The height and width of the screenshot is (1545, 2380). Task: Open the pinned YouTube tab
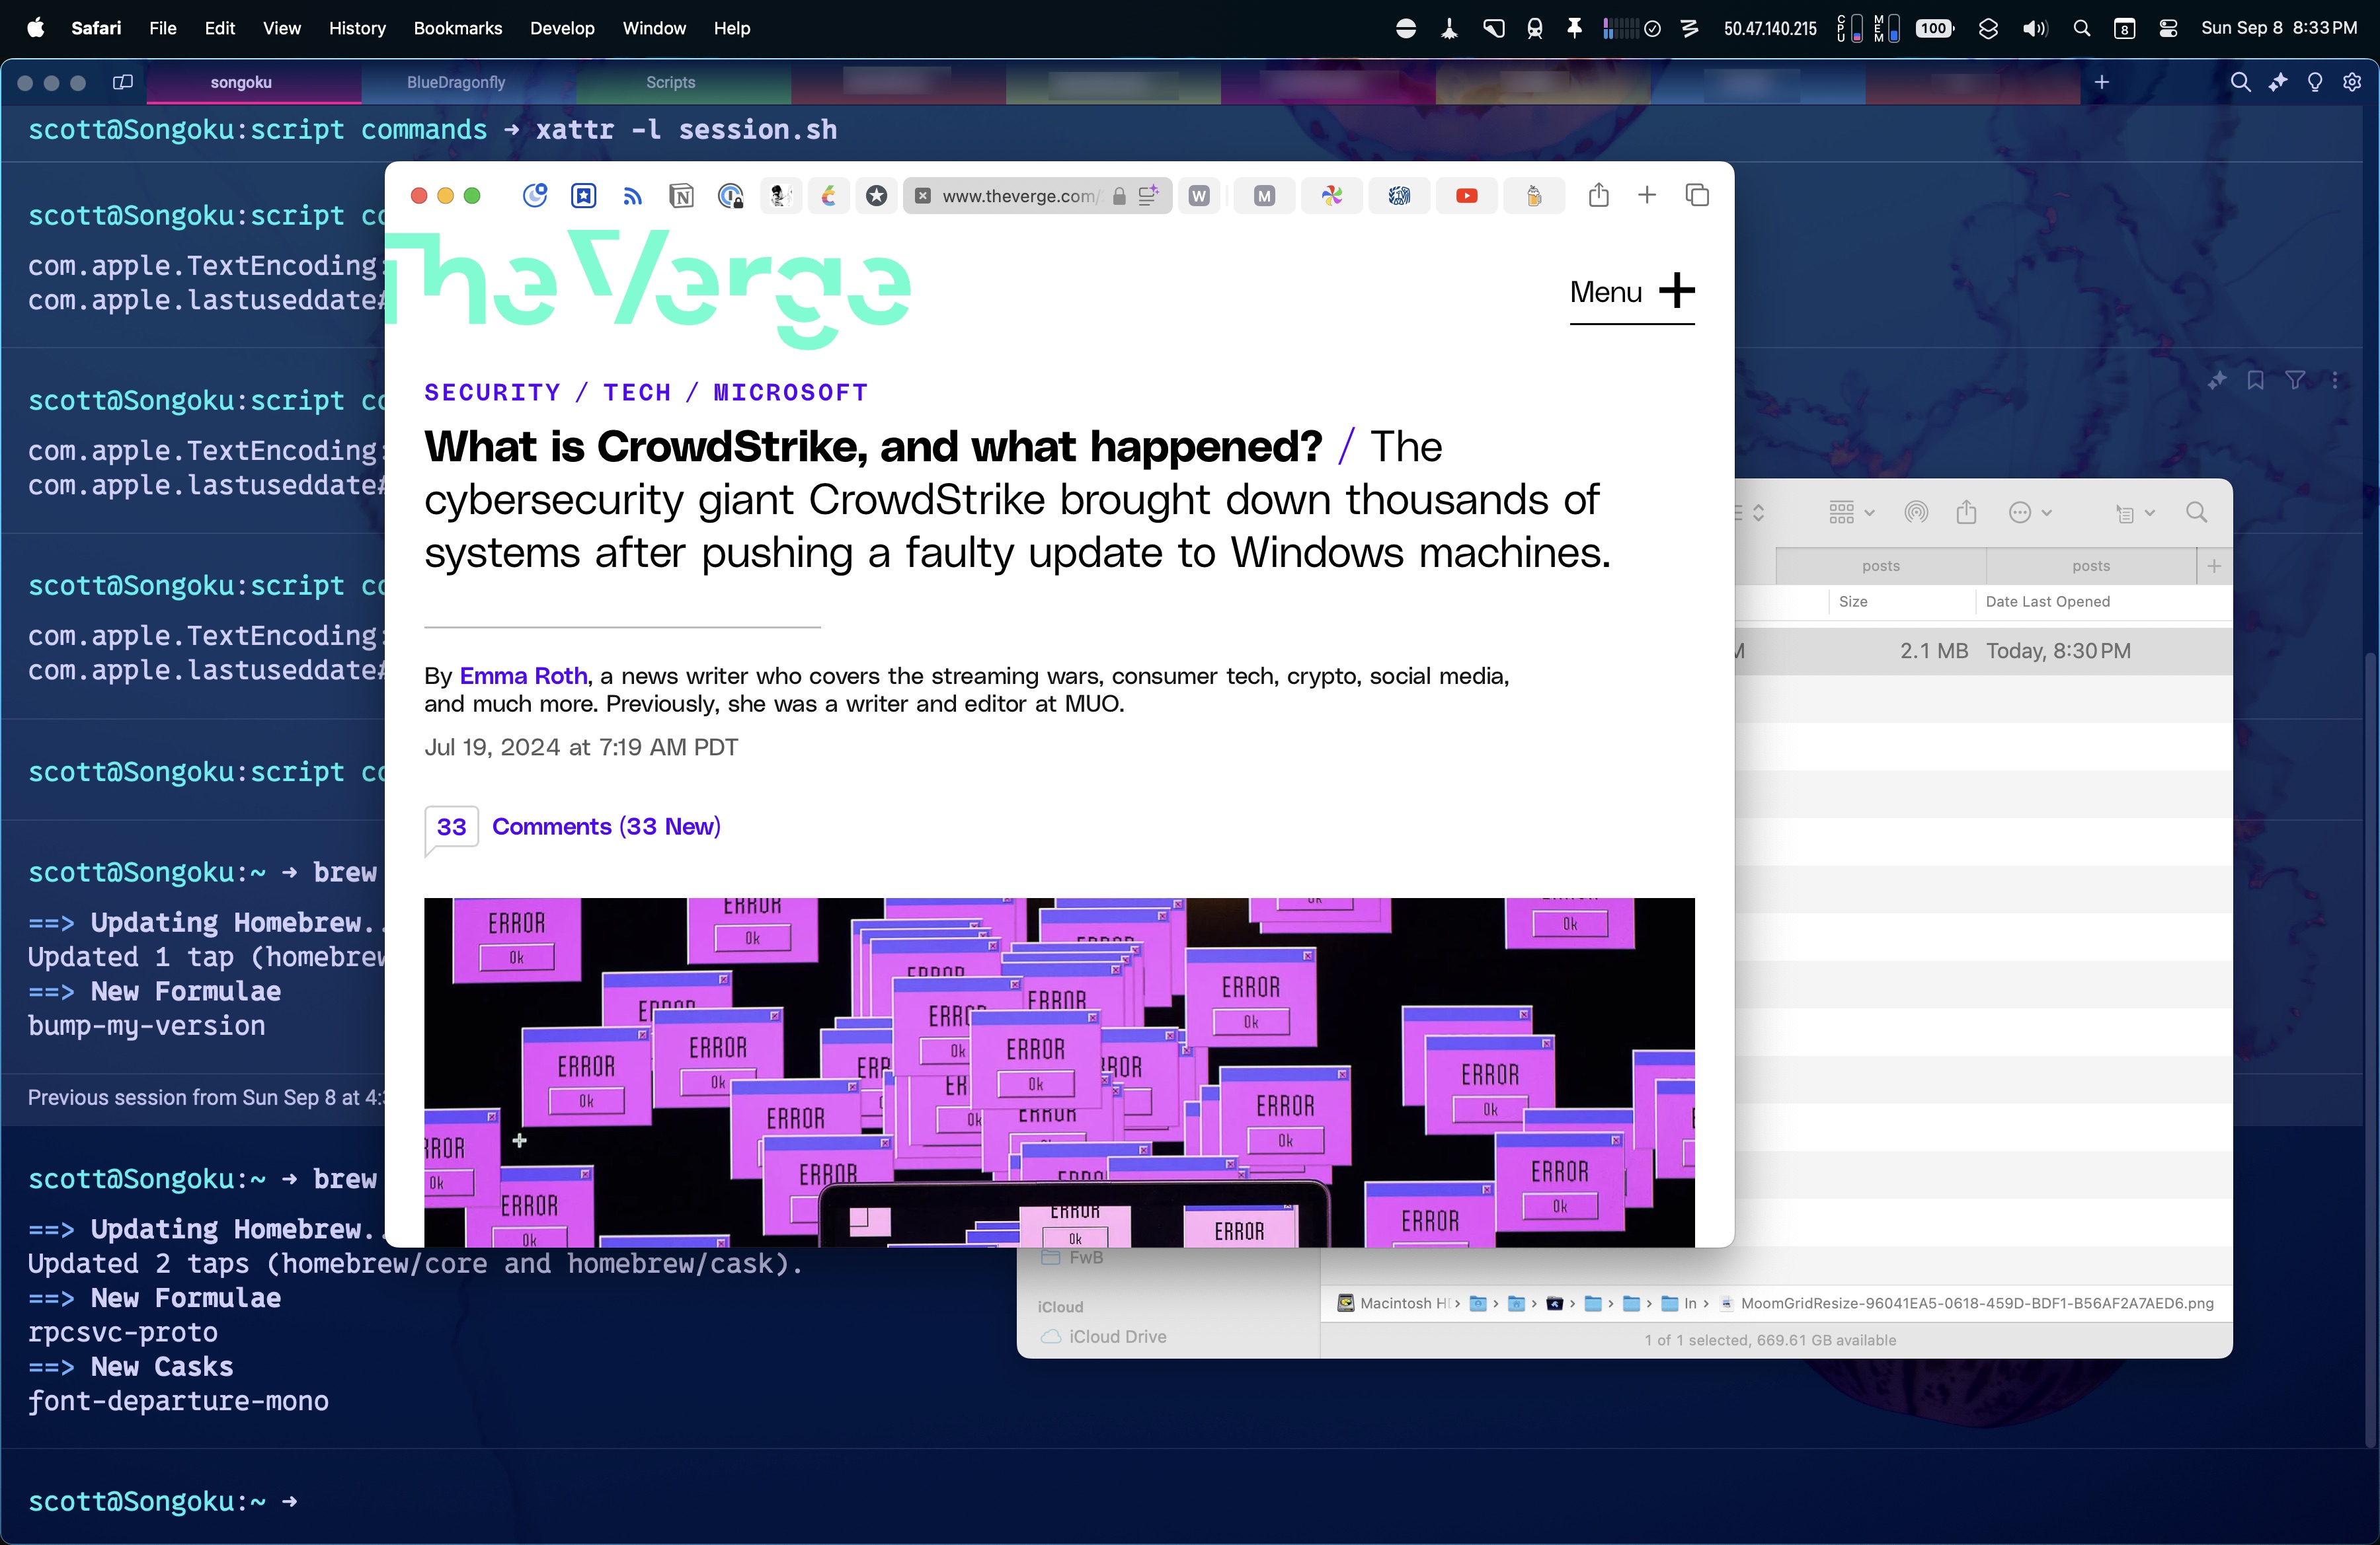point(1466,196)
